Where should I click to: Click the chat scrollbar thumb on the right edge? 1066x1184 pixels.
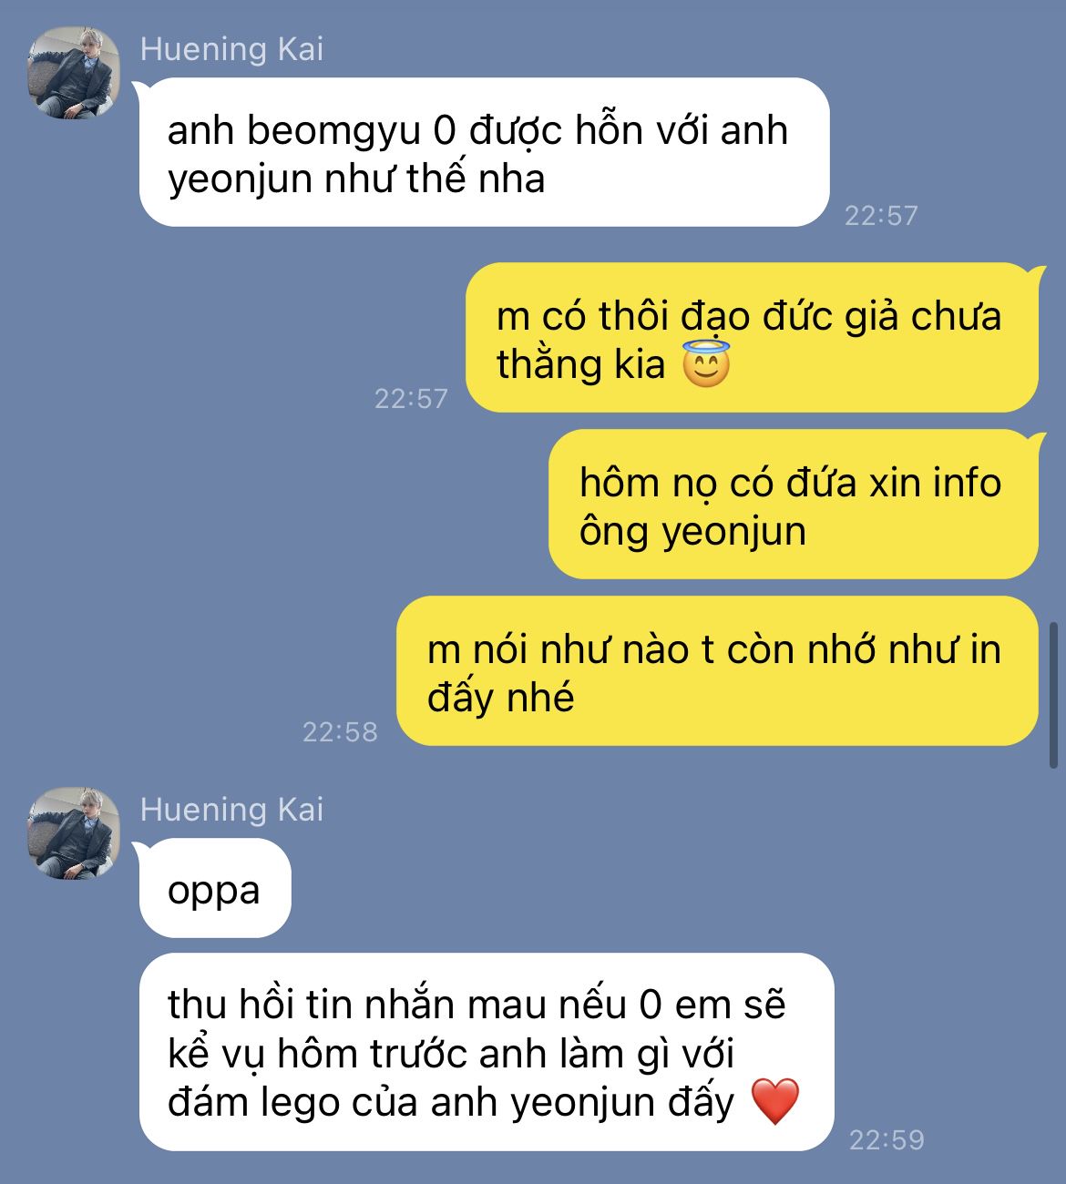1054,696
